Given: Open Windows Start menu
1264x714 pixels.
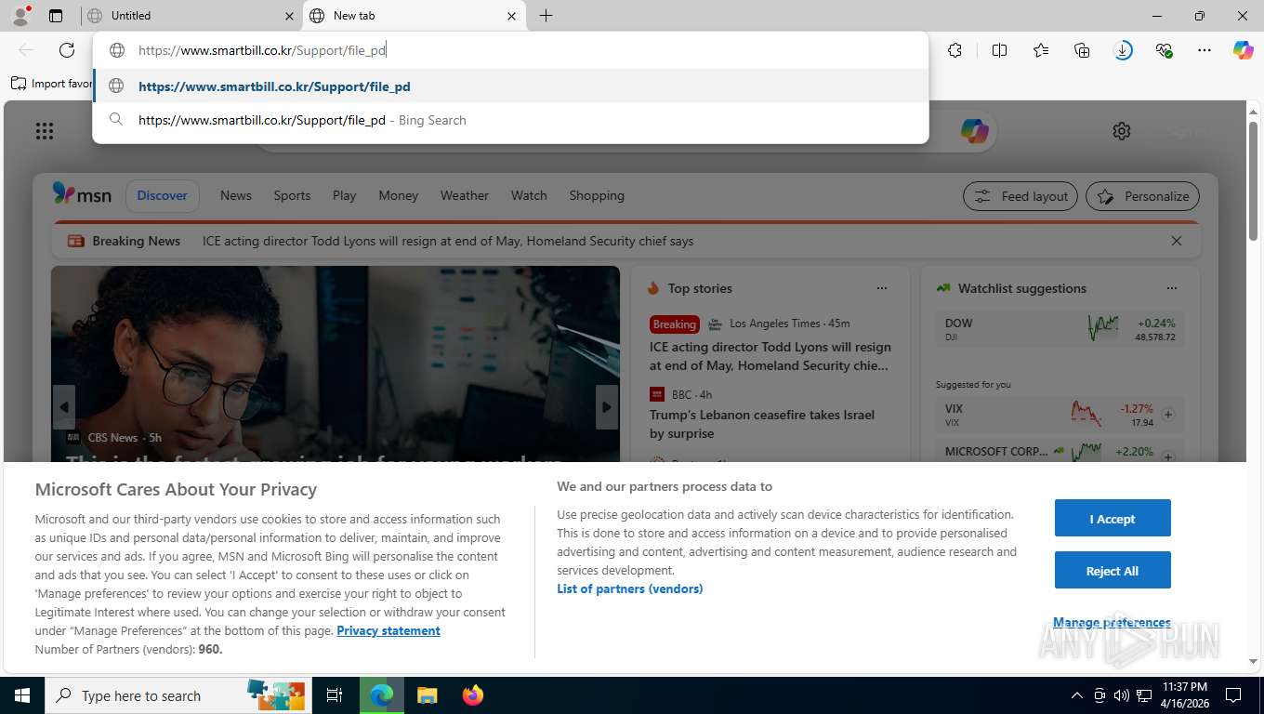Looking at the screenshot, I should tap(21, 695).
